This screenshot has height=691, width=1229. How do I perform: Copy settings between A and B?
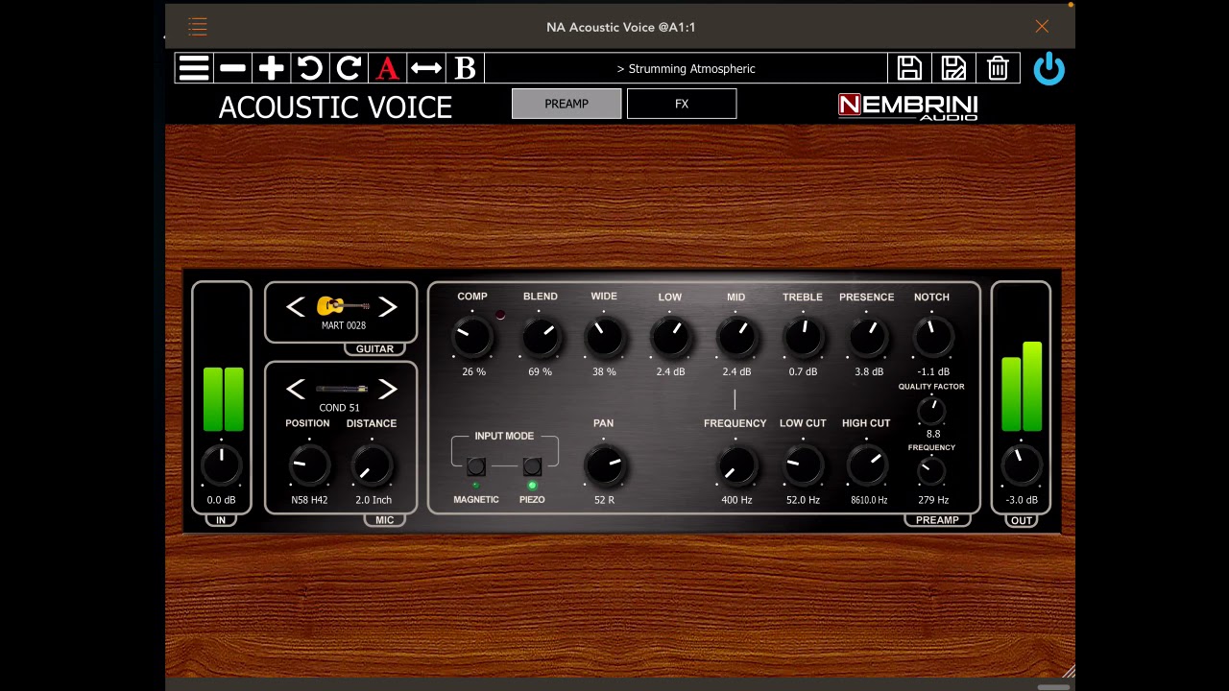pos(426,68)
